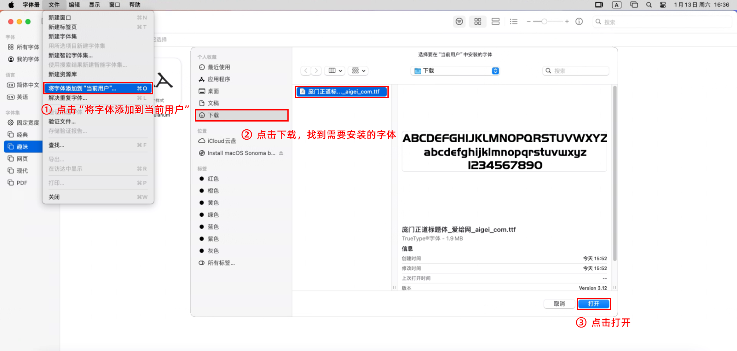Select 最近使用 in the dialog sidebar

tap(241, 67)
